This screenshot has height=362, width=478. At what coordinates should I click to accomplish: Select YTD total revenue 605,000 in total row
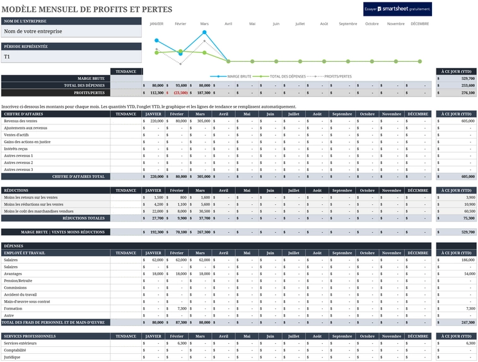(x=457, y=177)
